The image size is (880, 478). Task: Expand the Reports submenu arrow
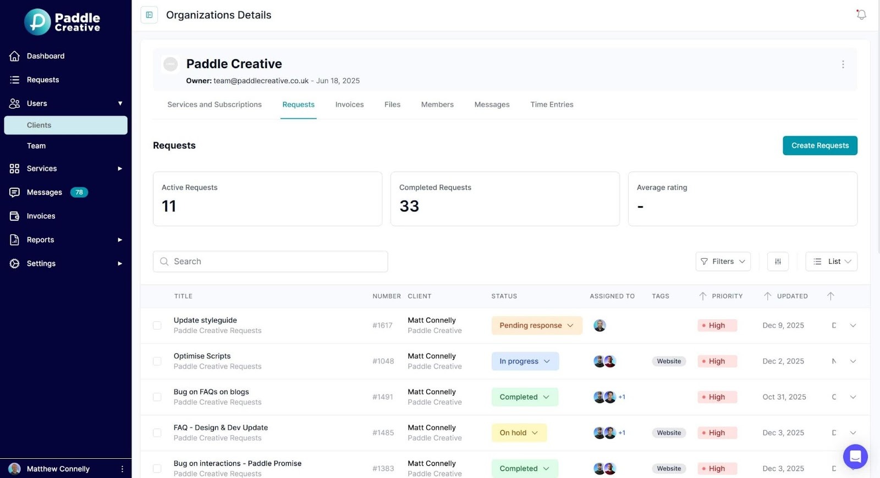coord(120,240)
